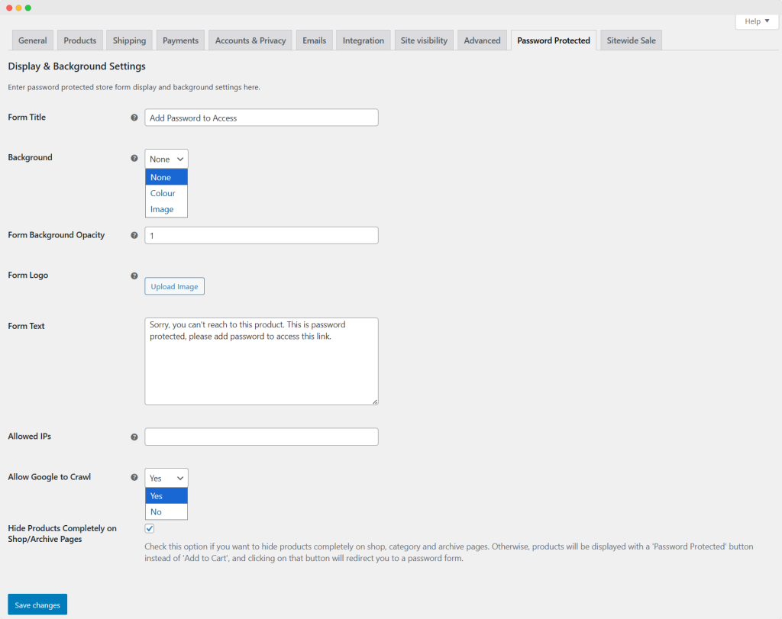Click help icon next to Background
Screen dimensions: 782x619
(134, 158)
